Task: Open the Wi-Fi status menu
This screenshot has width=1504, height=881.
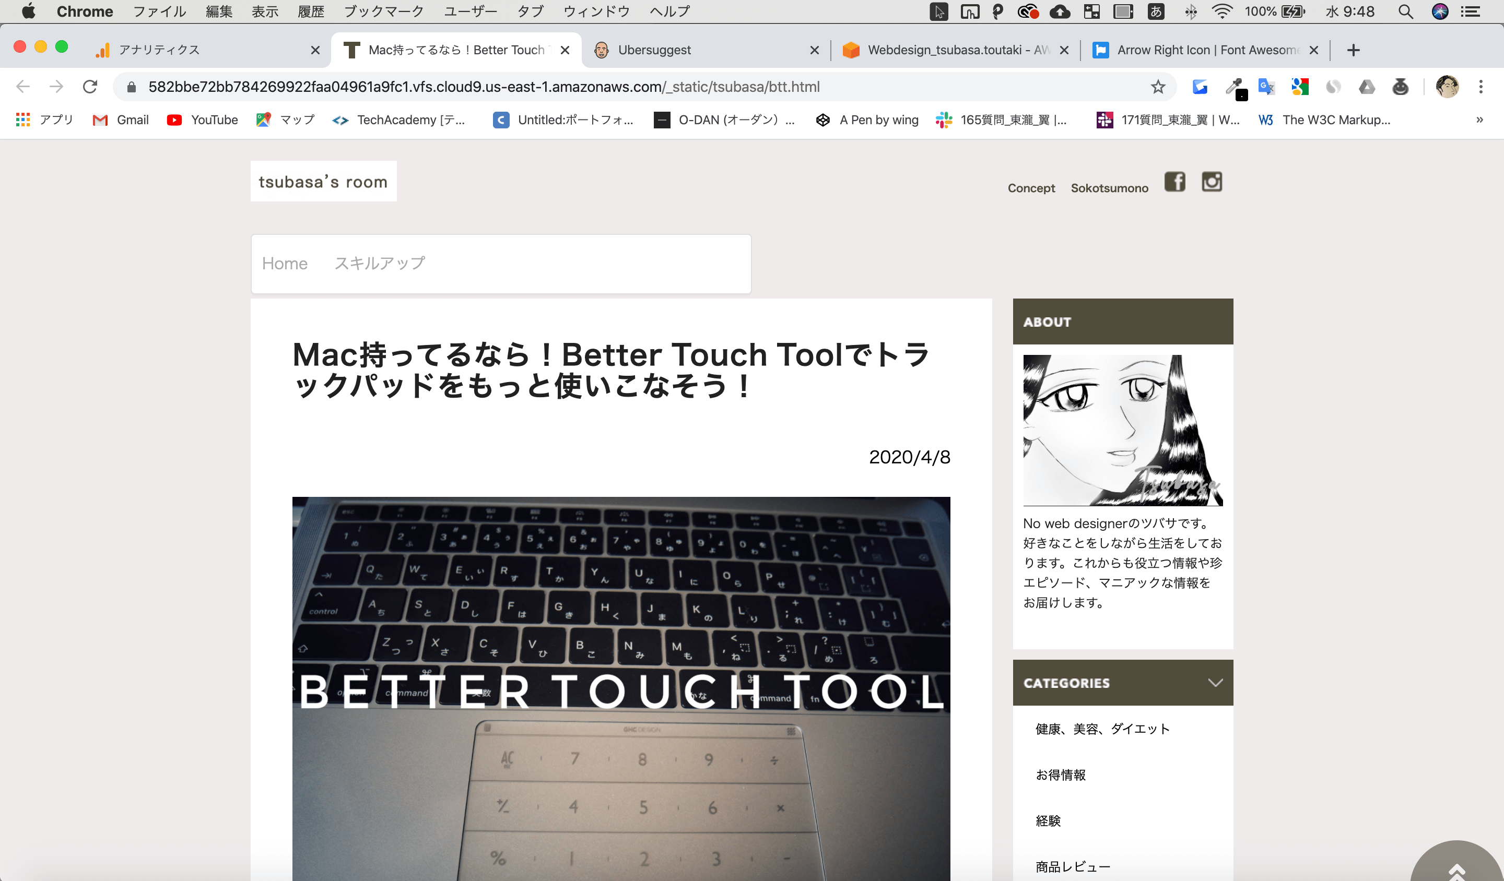Action: pos(1223,11)
